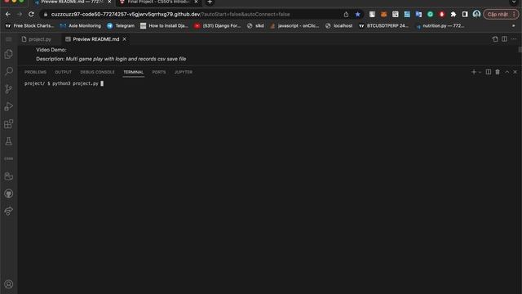This screenshot has height=294, width=522.
Task: Kill terminal with the trash icon
Action: 498,72
